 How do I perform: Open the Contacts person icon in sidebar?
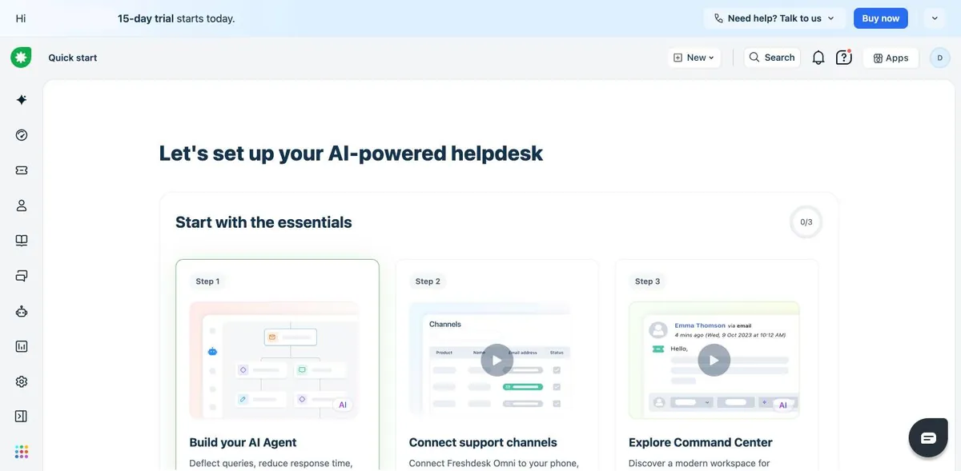coord(22,206)
